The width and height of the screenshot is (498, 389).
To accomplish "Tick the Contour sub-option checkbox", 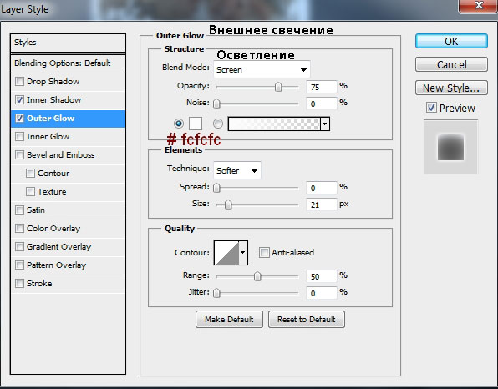I will click(30, 174).
